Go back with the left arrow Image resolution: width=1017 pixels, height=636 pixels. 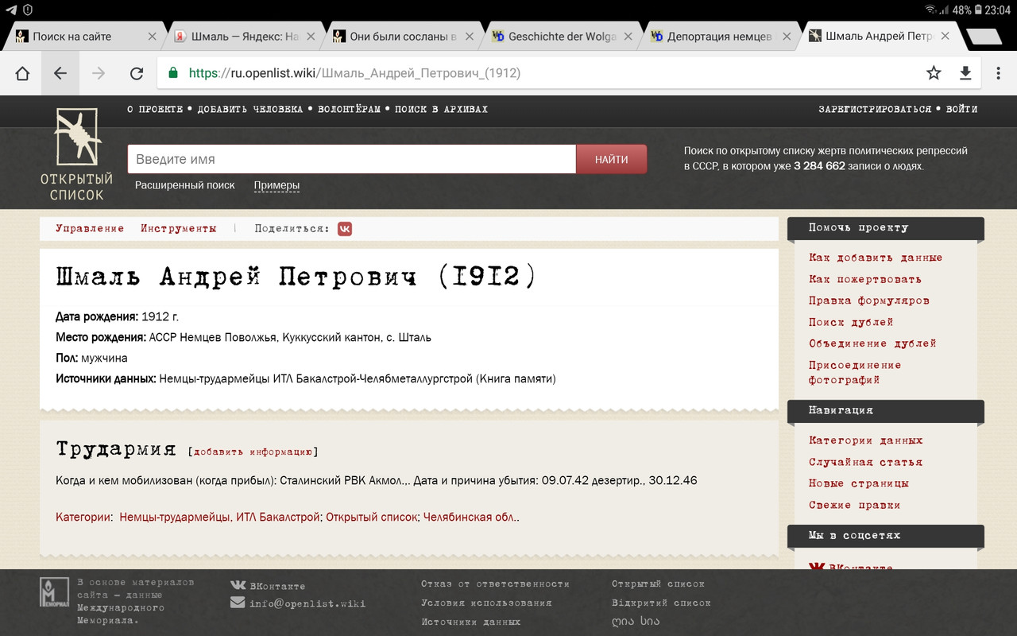coord(60,73)
